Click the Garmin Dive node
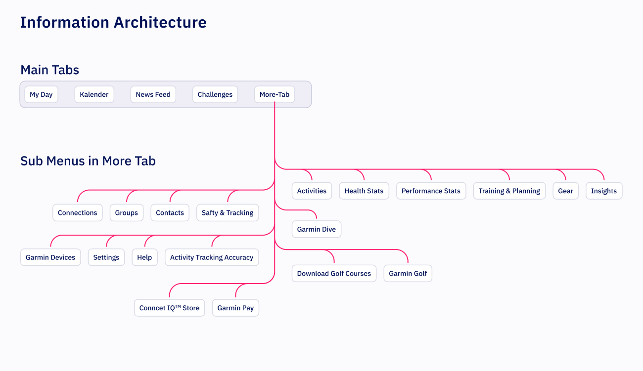 click(316, 229)
